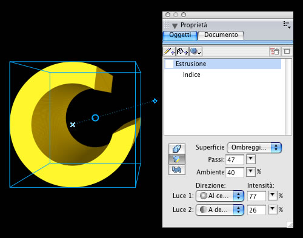
Task: Open the Luce 1 direction dropdown
Action: (220, 196)
